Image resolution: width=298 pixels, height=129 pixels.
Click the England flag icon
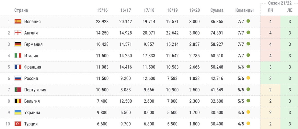18,33
